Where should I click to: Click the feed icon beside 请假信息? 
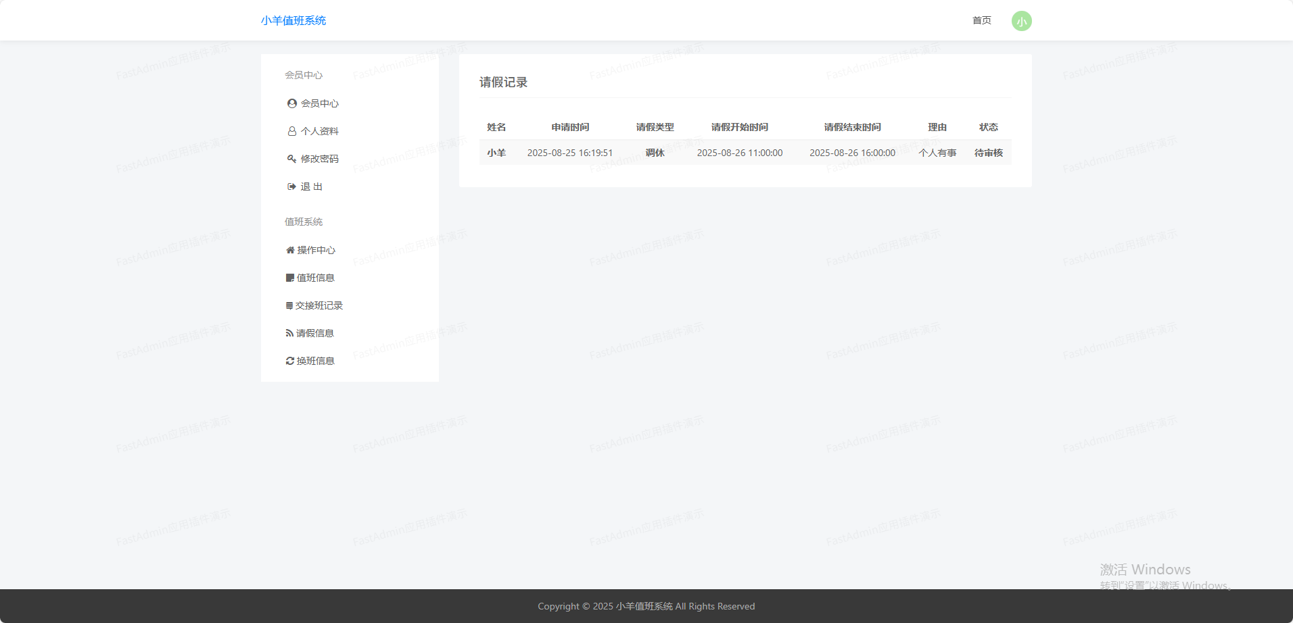289,333
